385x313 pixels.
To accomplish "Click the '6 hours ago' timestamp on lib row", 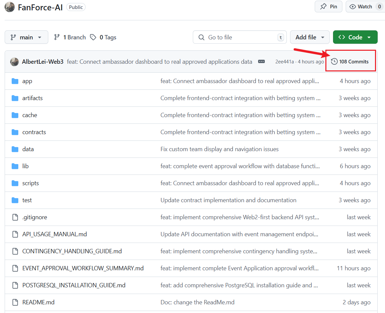I will click(x=355, y=166).
